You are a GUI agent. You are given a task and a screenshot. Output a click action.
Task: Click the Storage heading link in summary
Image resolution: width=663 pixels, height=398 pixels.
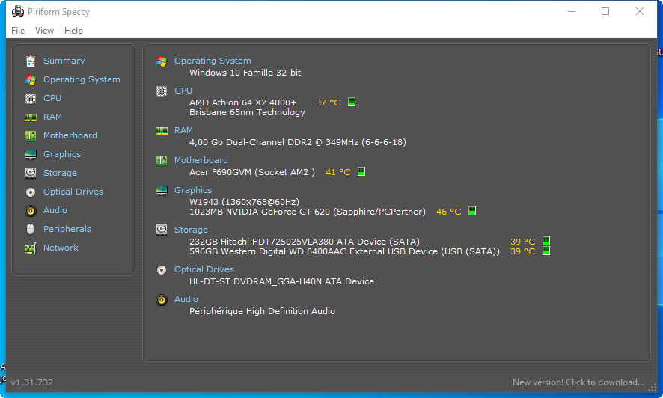coord(191,230)
